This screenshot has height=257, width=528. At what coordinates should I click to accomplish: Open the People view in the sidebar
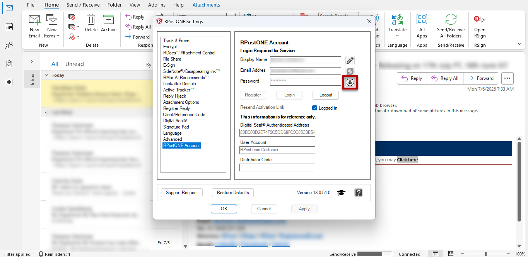[9, 46]
